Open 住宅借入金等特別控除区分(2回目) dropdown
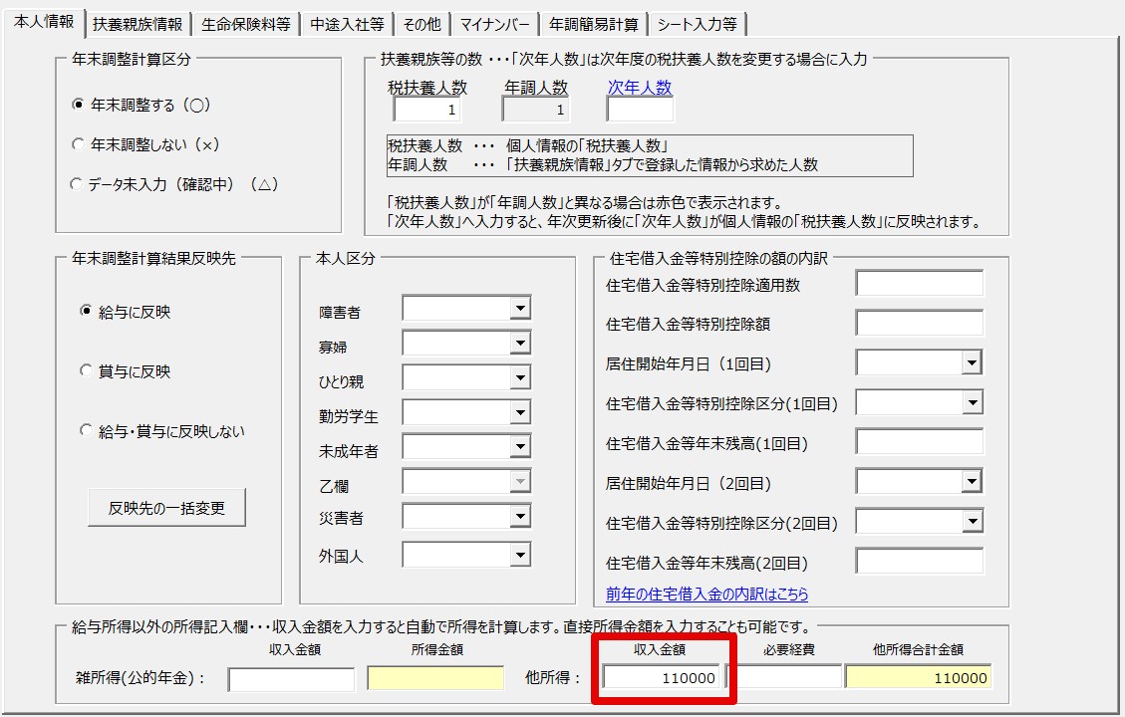This screenshot has height=717, width=1125. (972, 522)
